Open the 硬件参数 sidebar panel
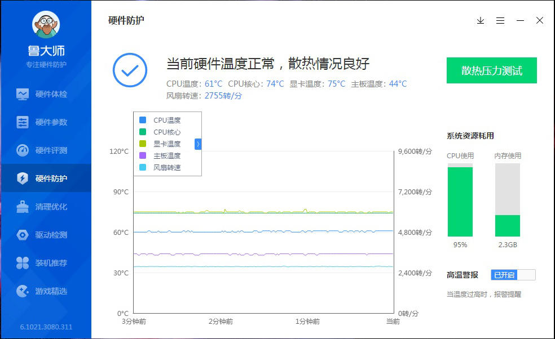The image size is (555, 339). 45,122
